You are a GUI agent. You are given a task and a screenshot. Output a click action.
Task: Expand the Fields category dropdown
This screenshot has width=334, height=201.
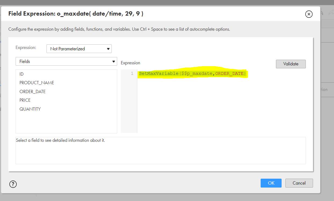click(x=66, y=61)
